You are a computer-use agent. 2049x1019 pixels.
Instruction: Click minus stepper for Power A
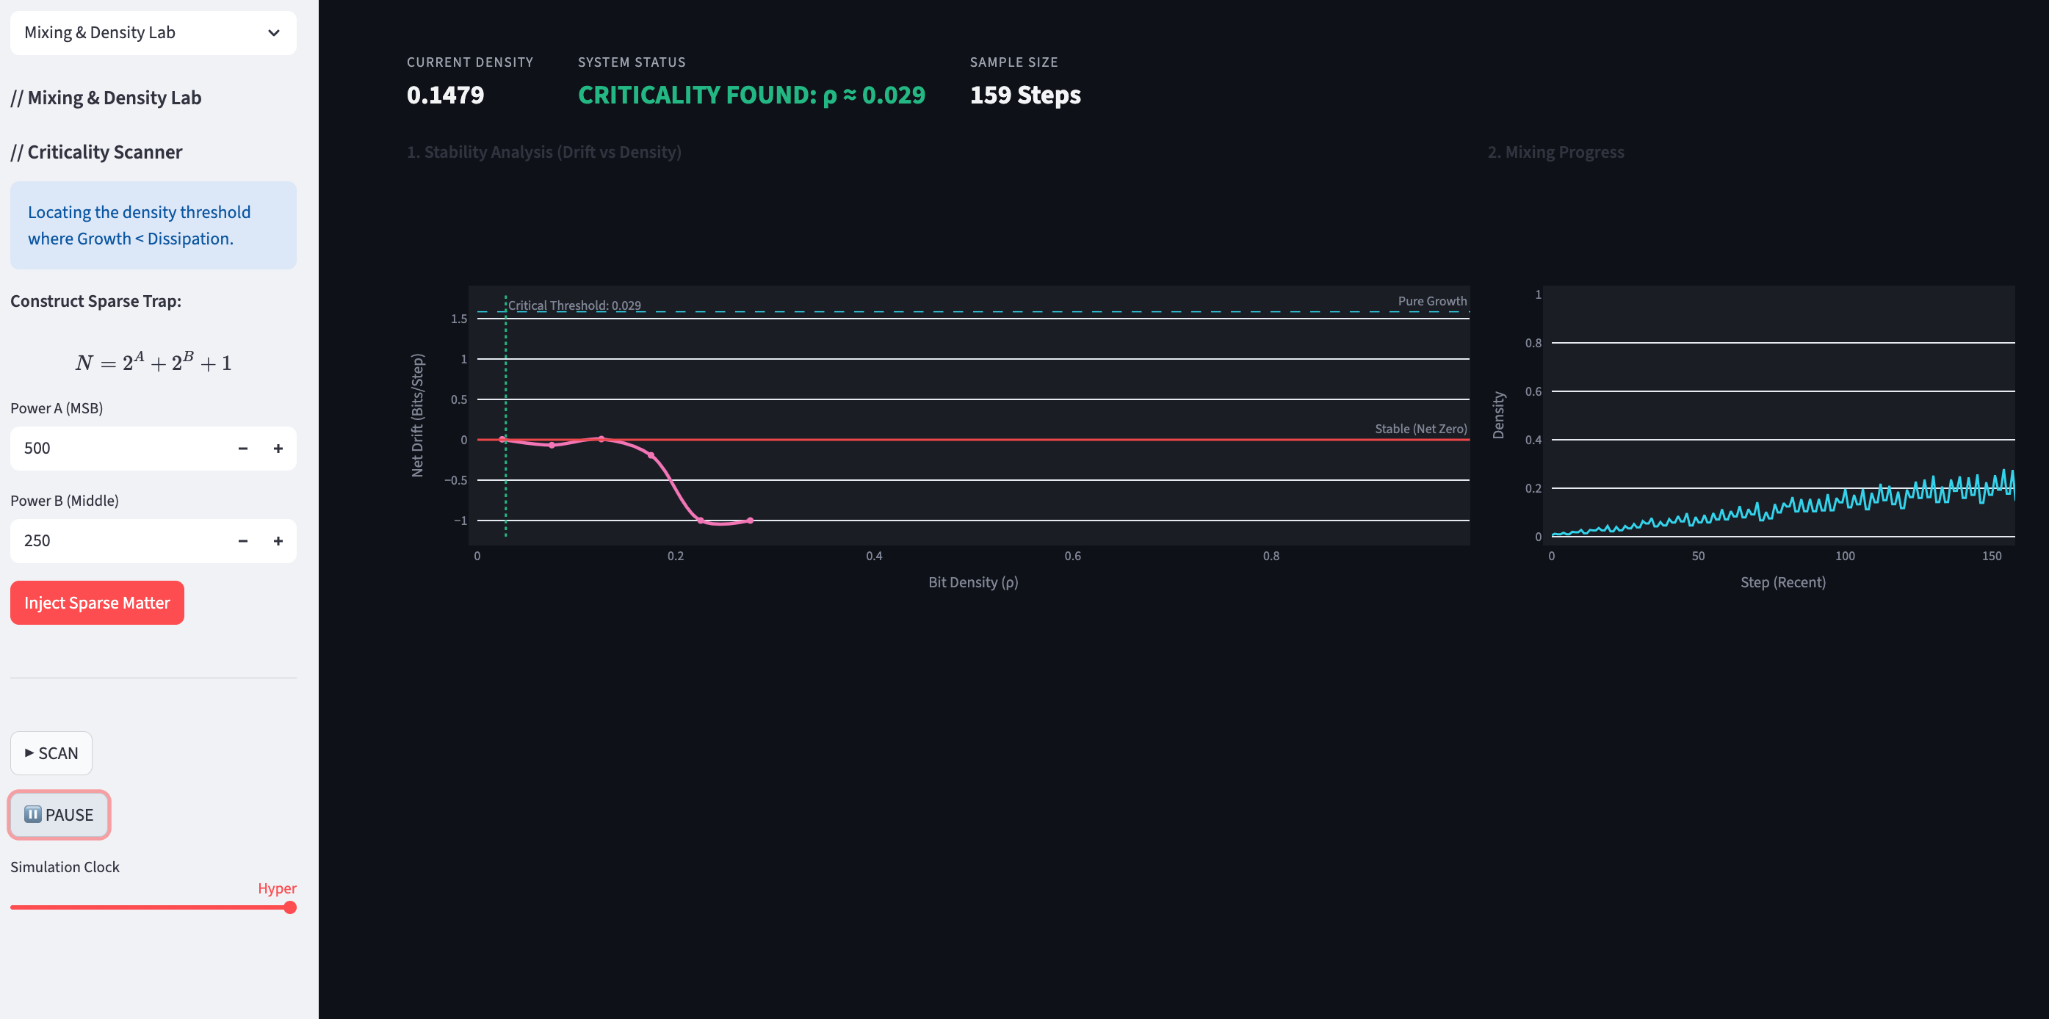pyautogui.click(x=242, y=449)
